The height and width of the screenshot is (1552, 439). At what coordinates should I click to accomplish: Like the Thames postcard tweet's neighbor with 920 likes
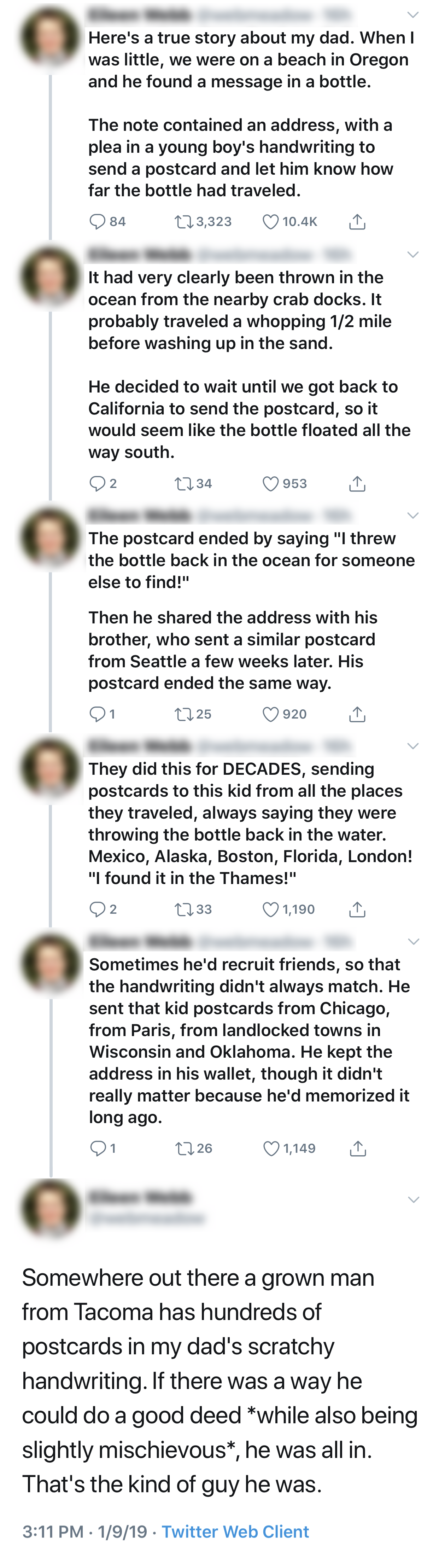click(x=270, y=715)
